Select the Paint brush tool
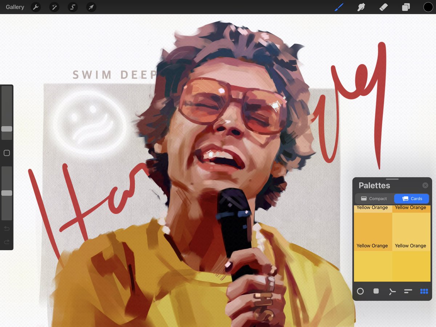Viewport: 436px width, 327px height. tap(339, 7)
